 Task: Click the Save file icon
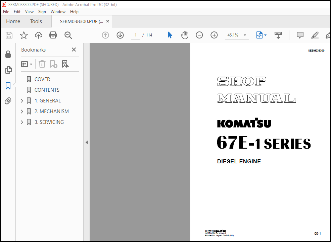tap(9, 35)
